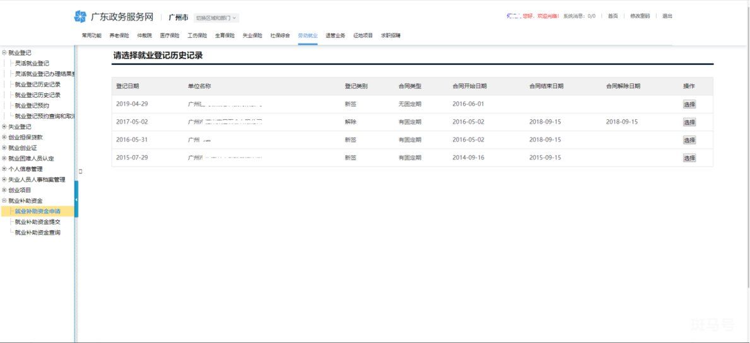
Task: Open 就业补助资金查询 in the sidebar
Action: point(37,233)
